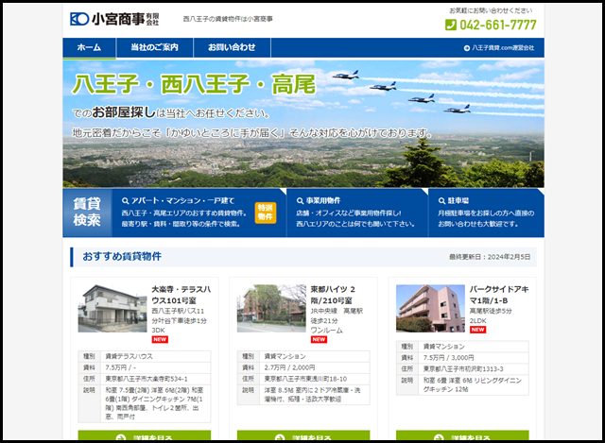
Task: Open the 駐車場 search panel
Action: click(x=486, y=213)
